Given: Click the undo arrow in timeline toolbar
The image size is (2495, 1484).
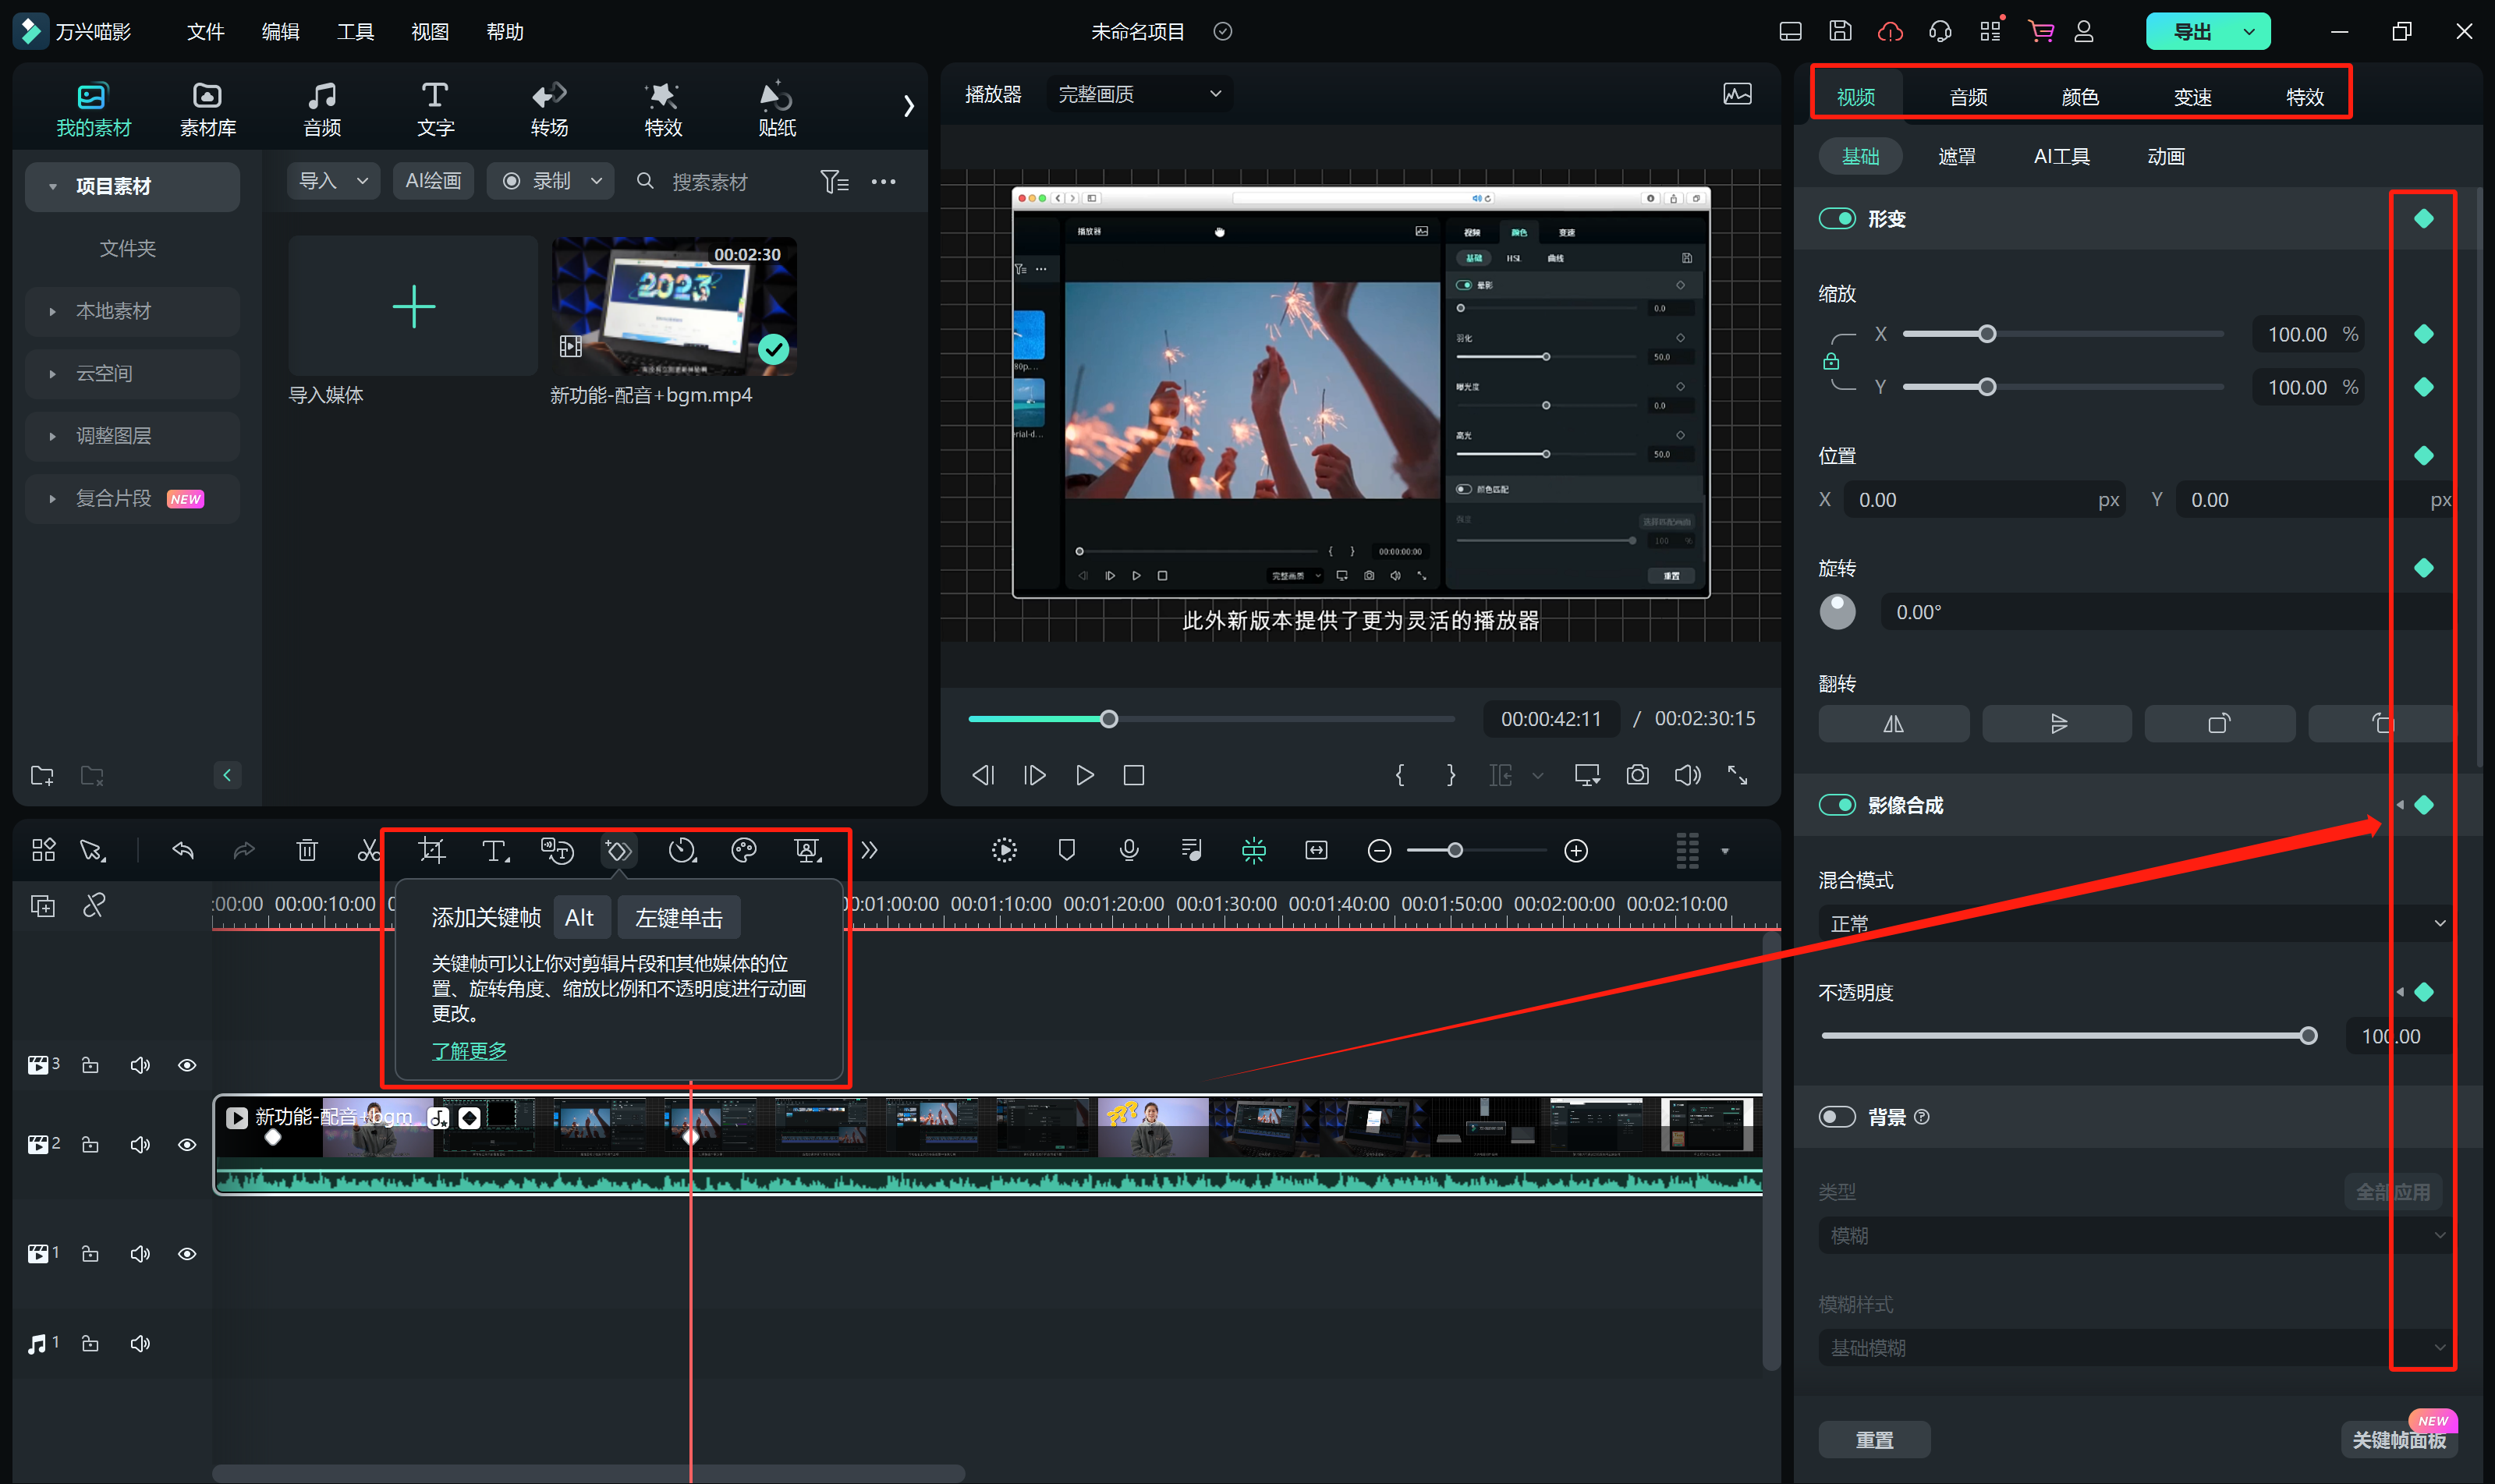Looking at the screenshot, I should point(183,851).
